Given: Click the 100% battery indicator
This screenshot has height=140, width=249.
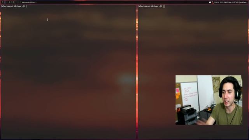Looking at the screenshot, I should (217, 2).
